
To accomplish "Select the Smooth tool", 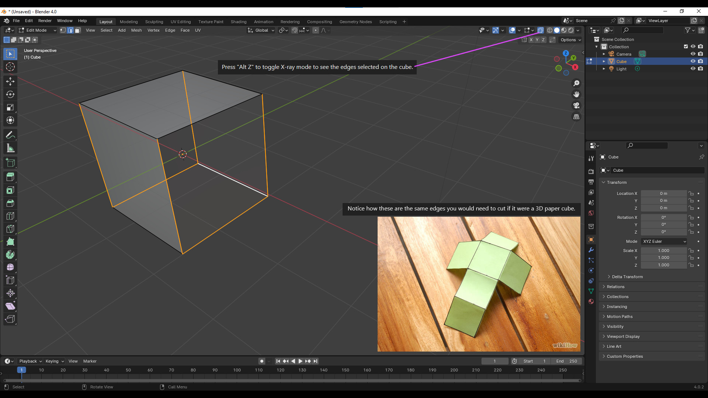I will (10, 267).
